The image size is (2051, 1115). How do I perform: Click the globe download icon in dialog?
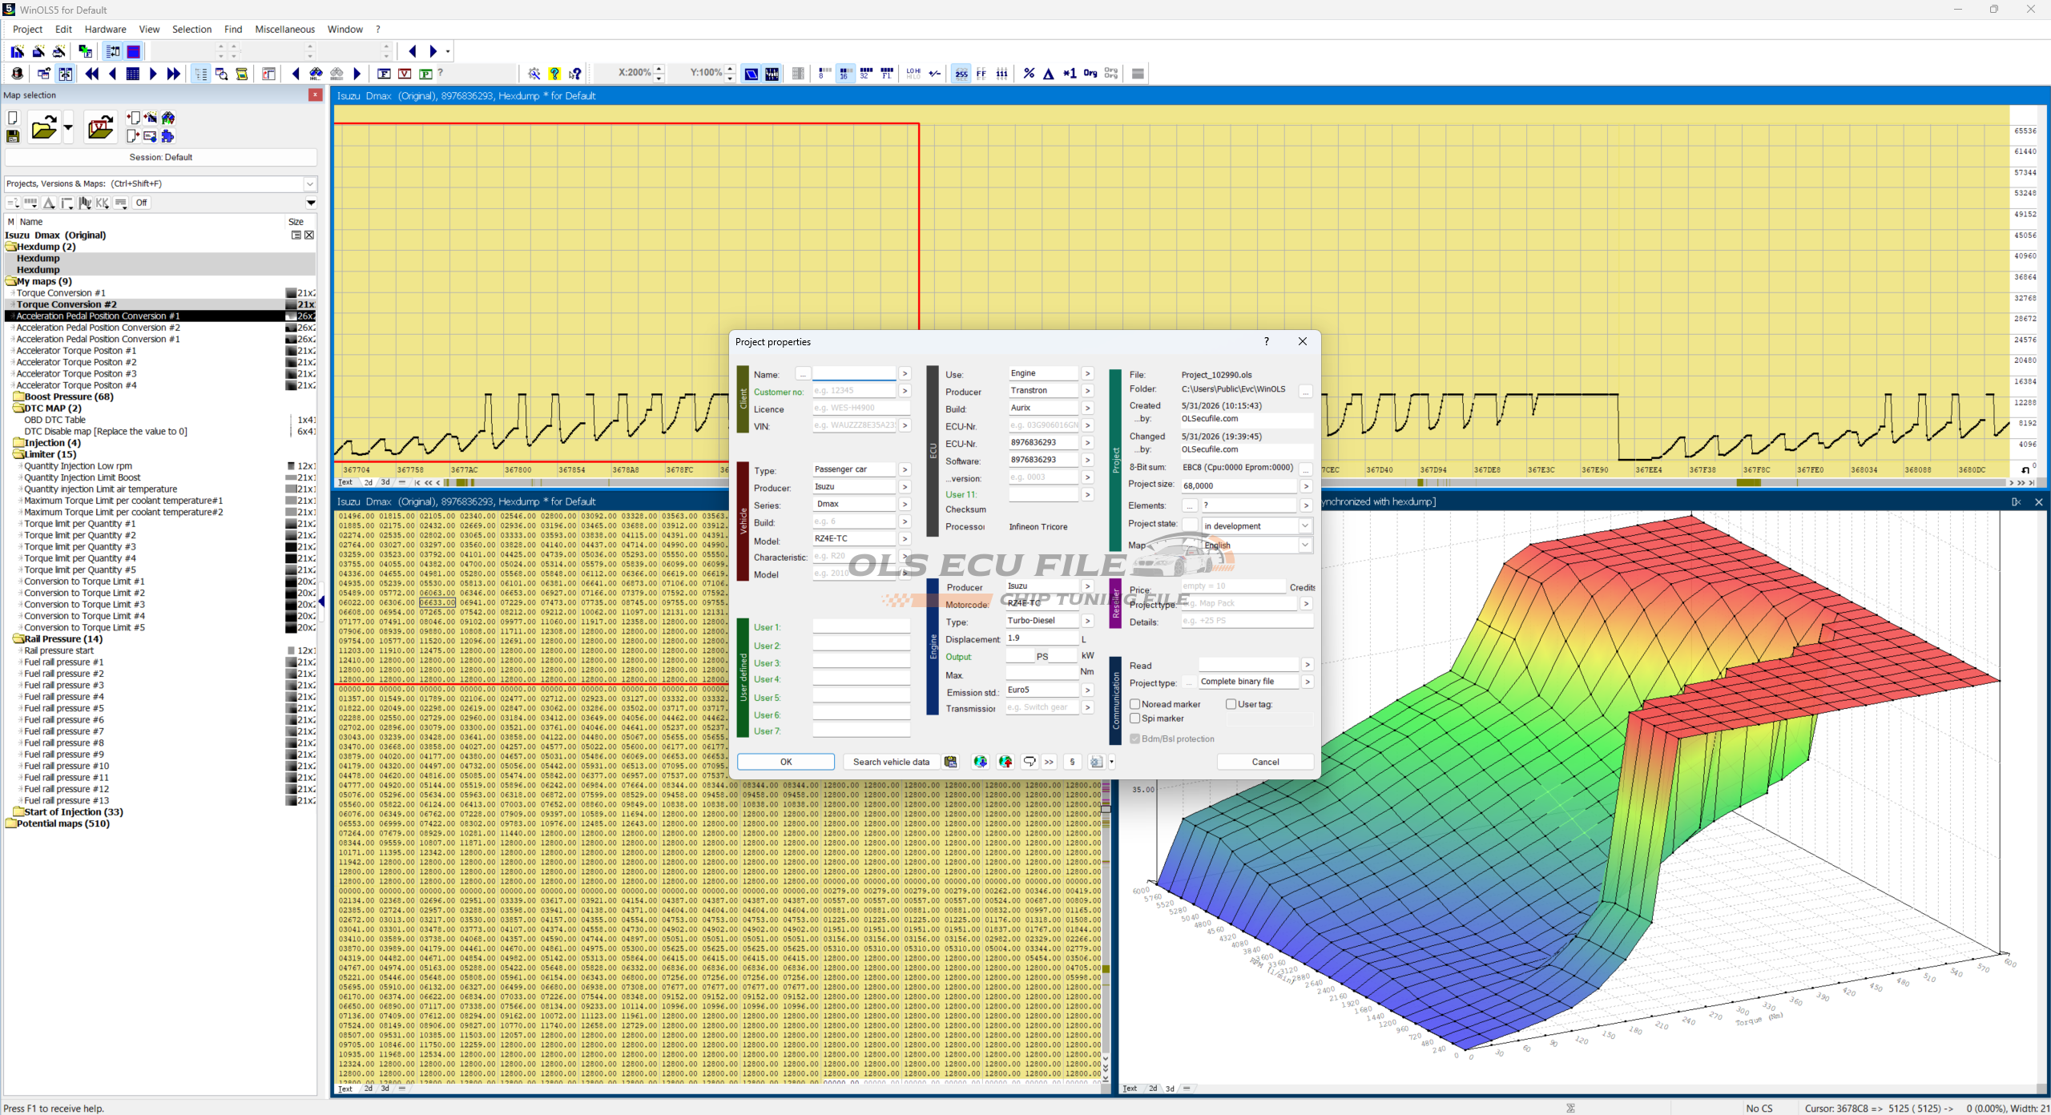980,762
